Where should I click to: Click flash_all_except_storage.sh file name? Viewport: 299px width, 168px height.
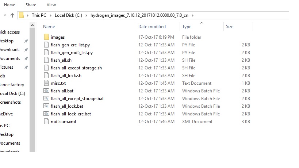pos(76,68)
